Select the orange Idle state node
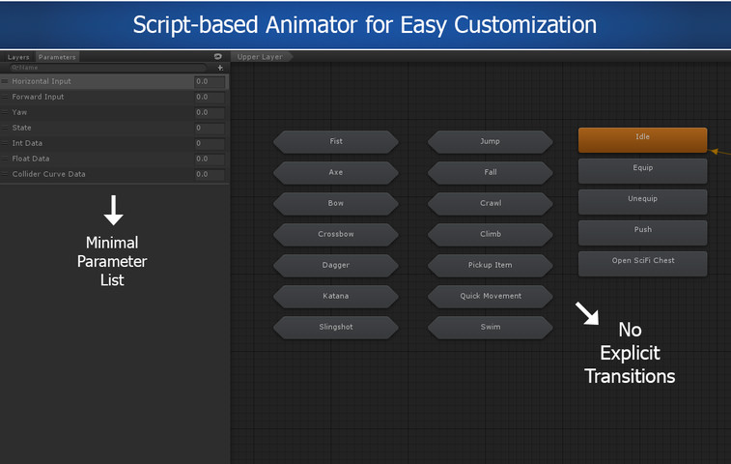Image resolution: width=731 pixels, height=464 pixels. point(642,139)
